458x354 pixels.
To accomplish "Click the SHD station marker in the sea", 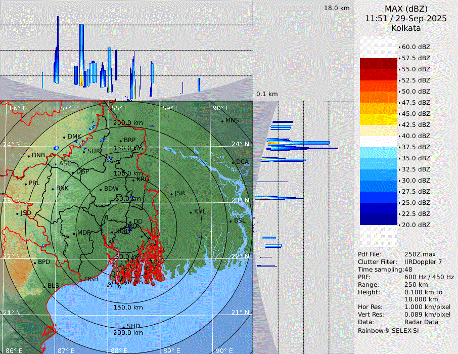I will (x=123, y=327).
